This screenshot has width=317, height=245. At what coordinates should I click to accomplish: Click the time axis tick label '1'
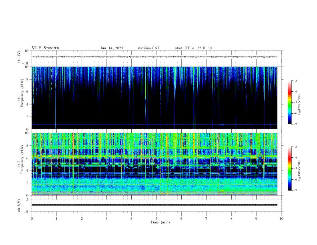[56, 219]
